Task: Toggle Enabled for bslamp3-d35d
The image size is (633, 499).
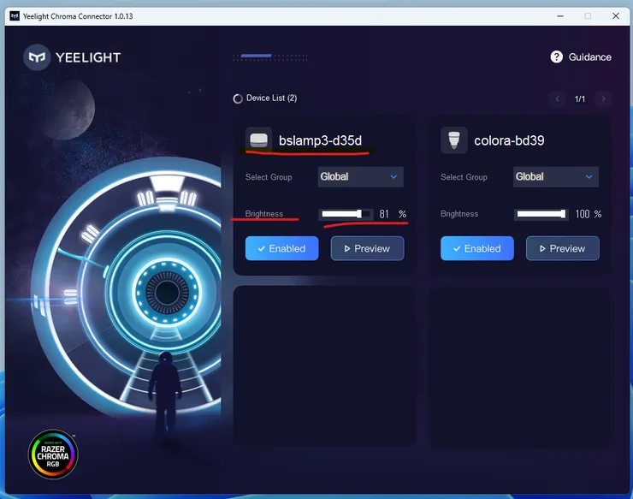Action: [281, 248]
